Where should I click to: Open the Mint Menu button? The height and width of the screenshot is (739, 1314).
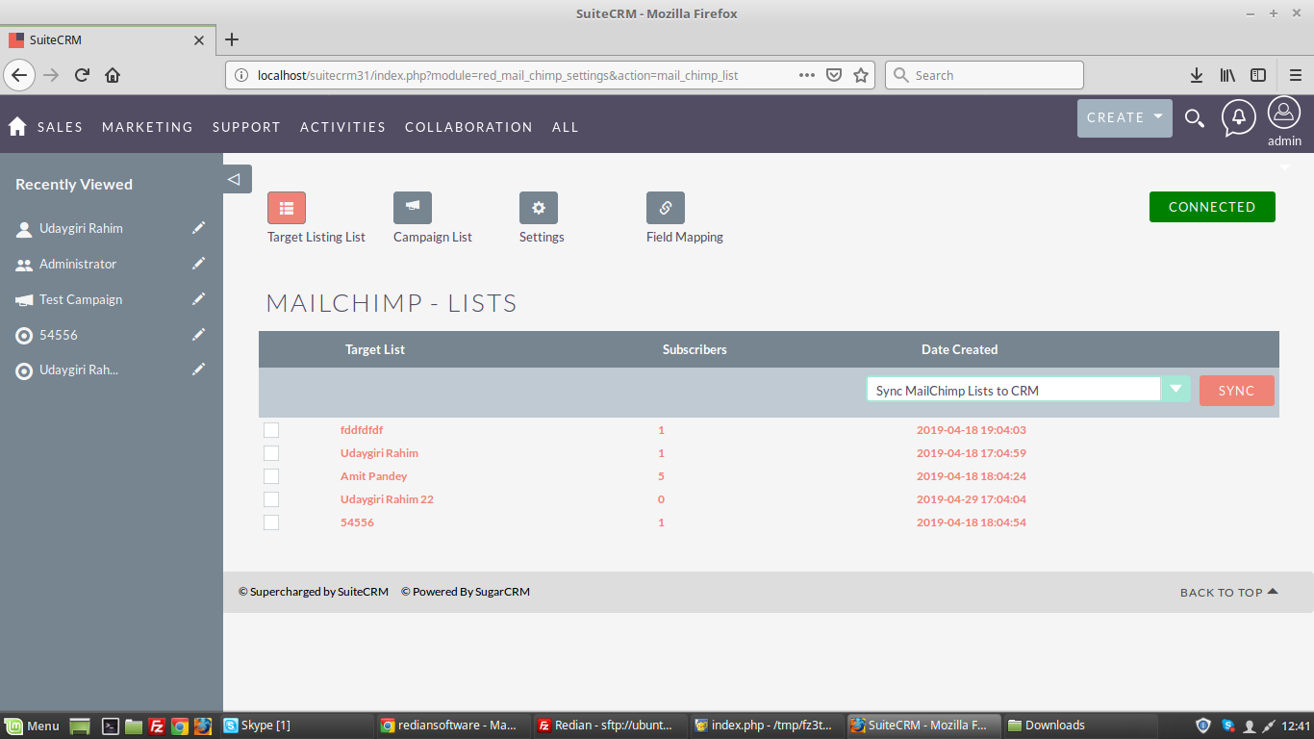[33, 726]
